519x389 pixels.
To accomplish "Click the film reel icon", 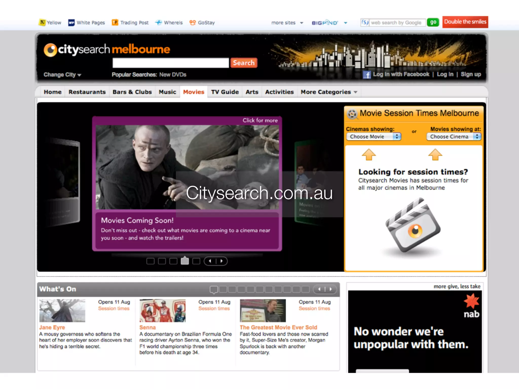I will click(x=352, y=114).
